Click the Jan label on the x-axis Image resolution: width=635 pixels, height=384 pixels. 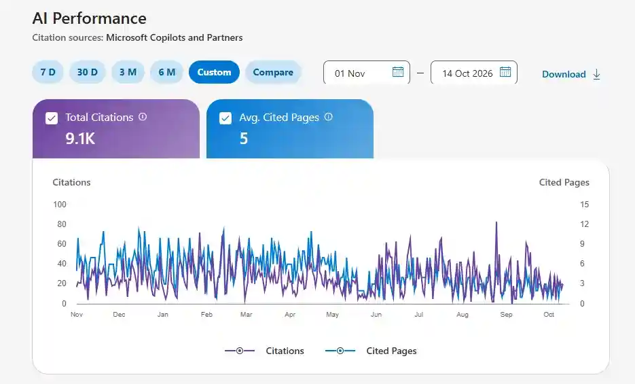pos(163,314)
